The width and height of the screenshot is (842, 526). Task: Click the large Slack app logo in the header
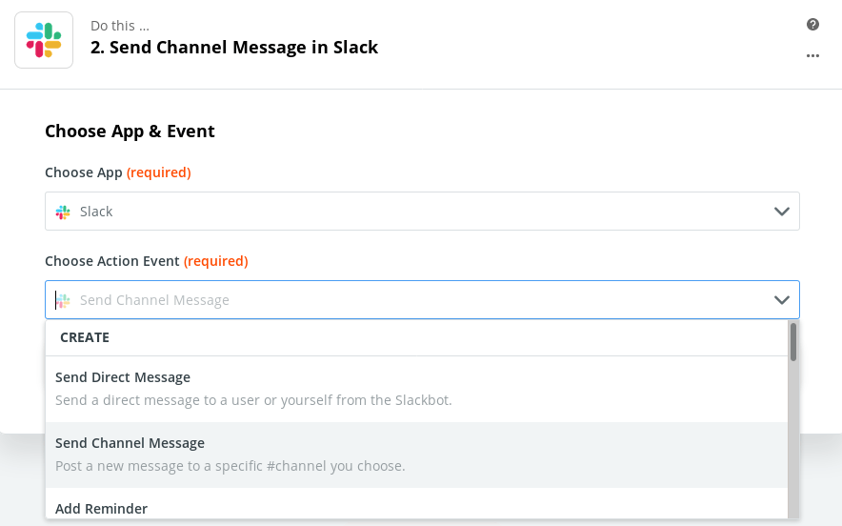(x=44, y=40)
